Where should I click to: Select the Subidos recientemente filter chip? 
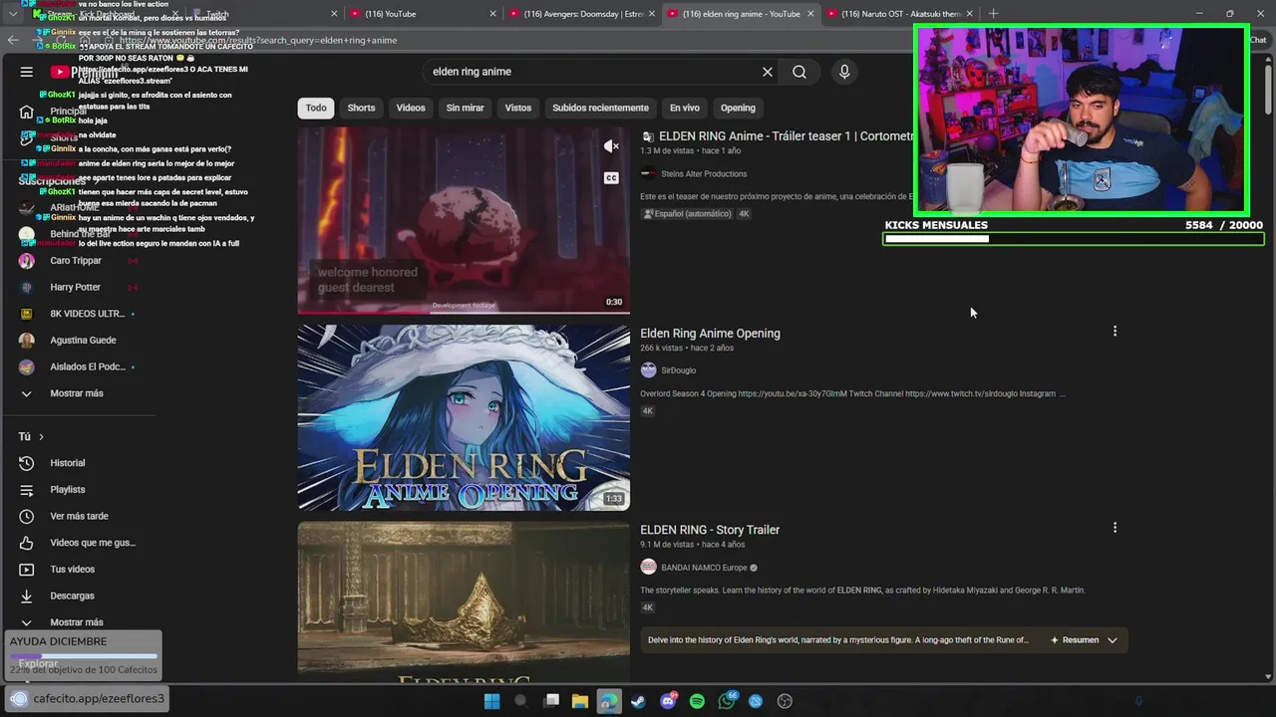click(600, 108)
